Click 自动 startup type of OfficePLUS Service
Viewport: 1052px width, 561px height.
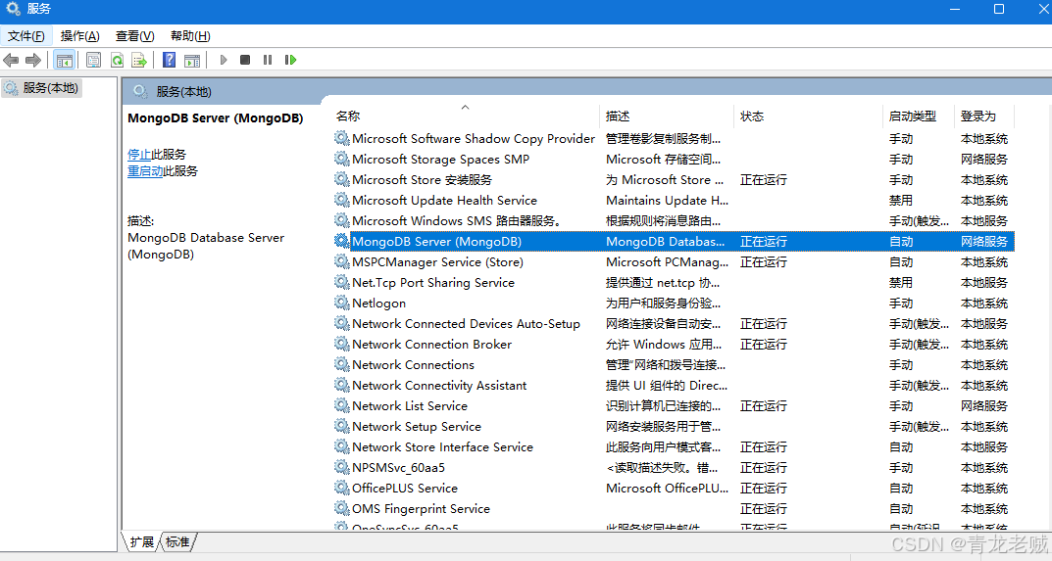(x=900, y=488)
